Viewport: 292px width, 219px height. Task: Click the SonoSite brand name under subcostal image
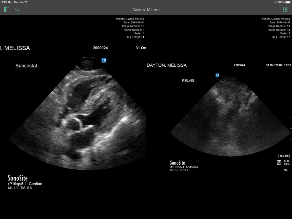(18, 178)
